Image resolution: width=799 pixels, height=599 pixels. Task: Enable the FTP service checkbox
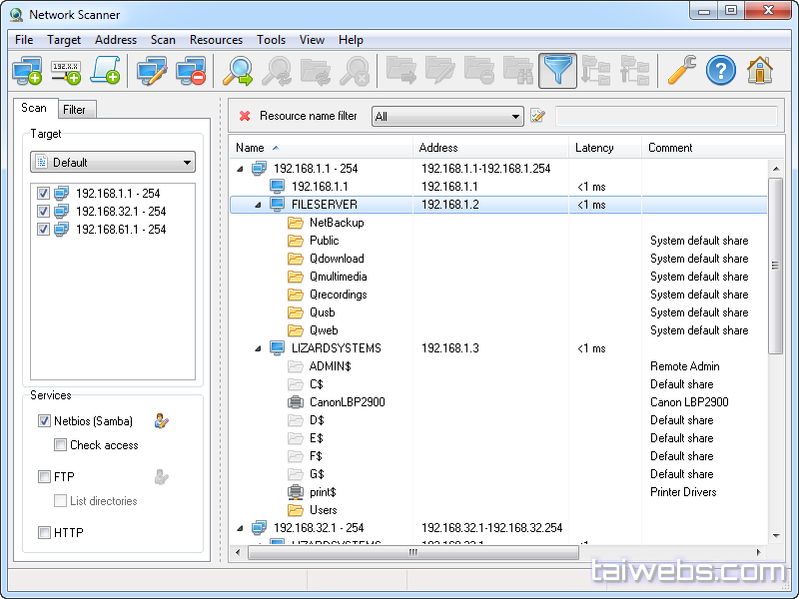[x=44, y=477]
